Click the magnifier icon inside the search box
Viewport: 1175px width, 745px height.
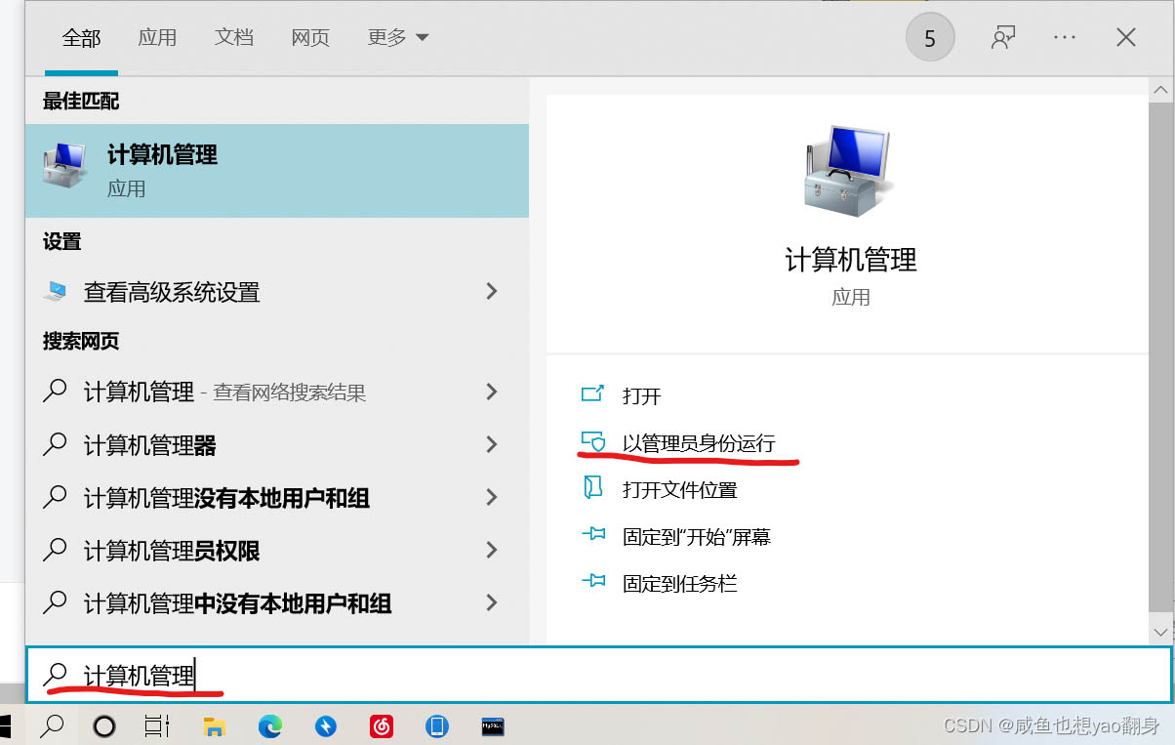pyautogui.click(x=58, y=674)
